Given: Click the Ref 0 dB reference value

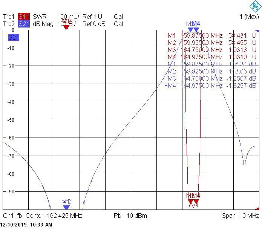Looking at the screenshot, I should (x=94, y=24).
